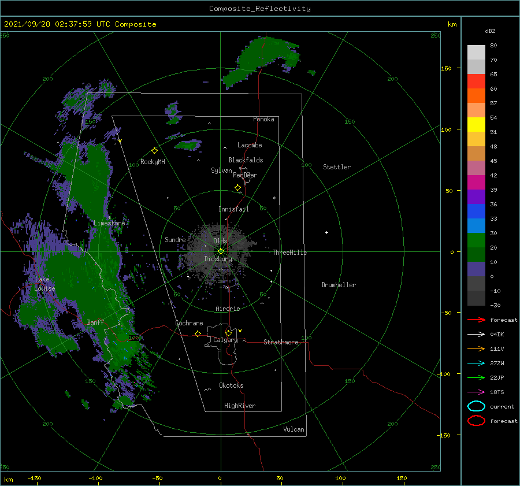
Task: Click the Blackfalds city label
Action: coord(246,160)
